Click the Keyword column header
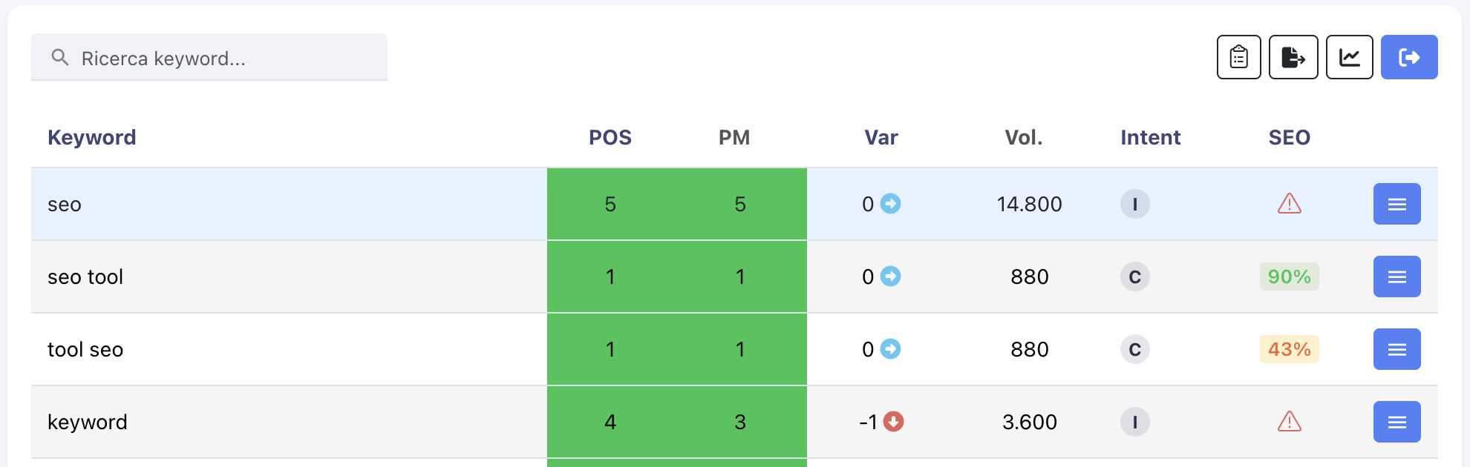 point(92,138)
